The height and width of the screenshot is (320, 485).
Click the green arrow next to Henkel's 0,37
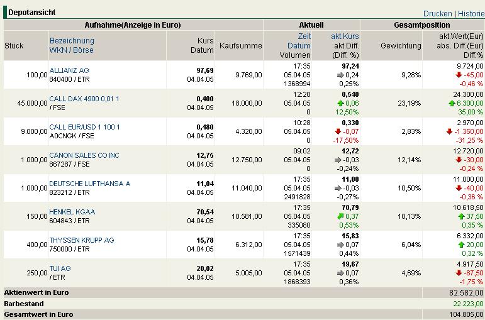pyautogui.click(x=340, y=216)
